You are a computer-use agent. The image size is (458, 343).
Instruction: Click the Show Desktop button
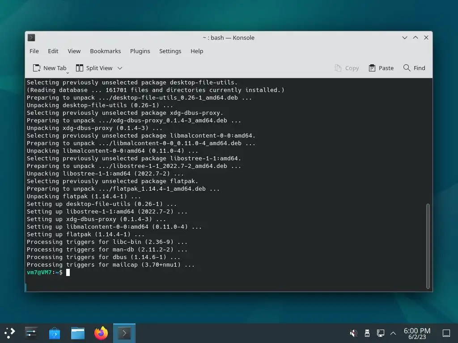(446, 333)
